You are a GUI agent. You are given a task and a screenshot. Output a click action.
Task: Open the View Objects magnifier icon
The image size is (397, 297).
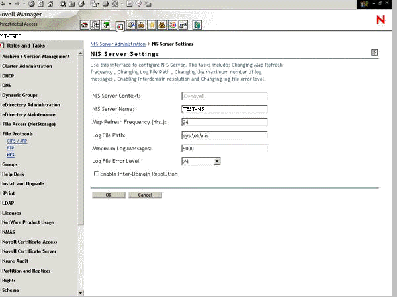coord(131,25)
